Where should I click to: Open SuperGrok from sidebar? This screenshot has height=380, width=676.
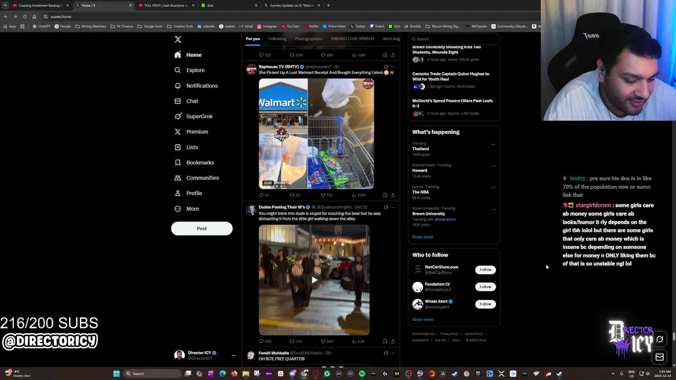[193, 116]
